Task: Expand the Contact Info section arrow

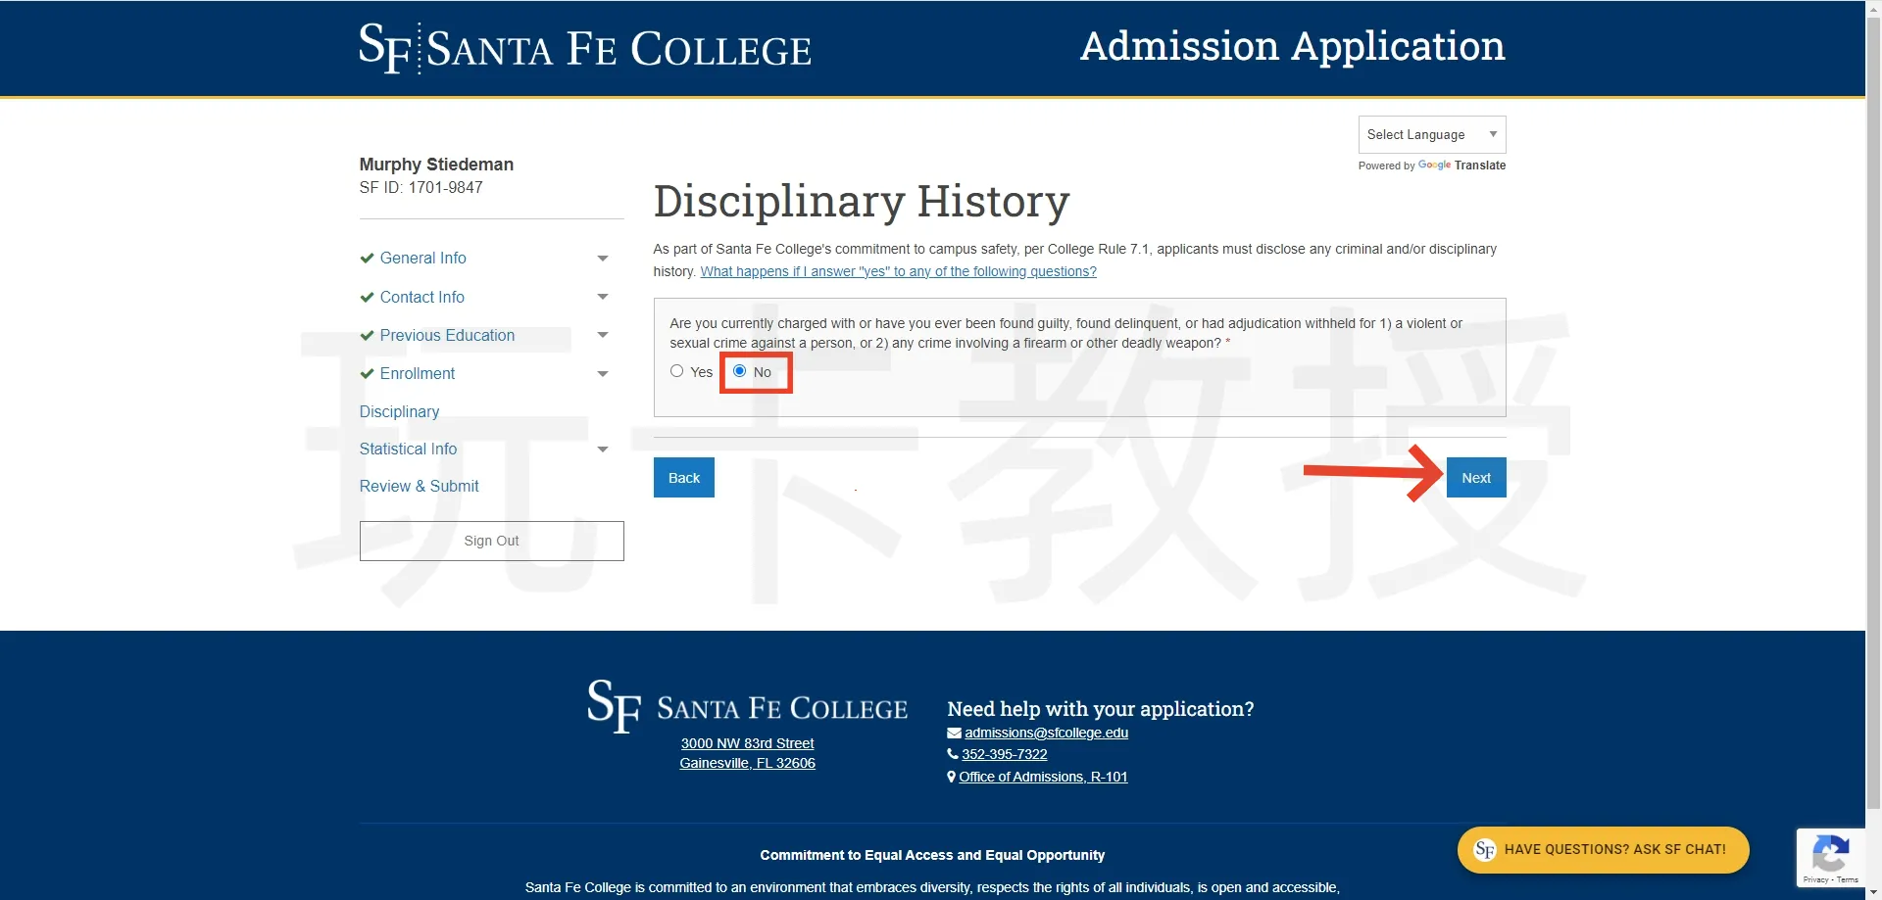Action: (x=603, y=297)
